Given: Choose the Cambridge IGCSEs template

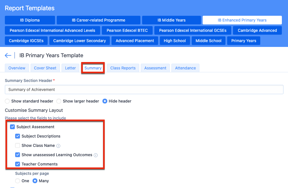Looking at the screenshot, I should pos(26,41).
